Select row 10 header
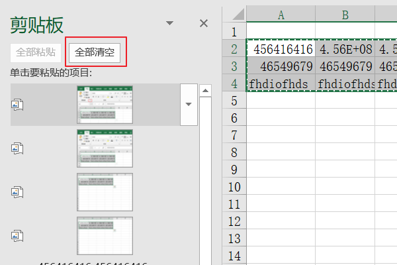 pos(234,186)
